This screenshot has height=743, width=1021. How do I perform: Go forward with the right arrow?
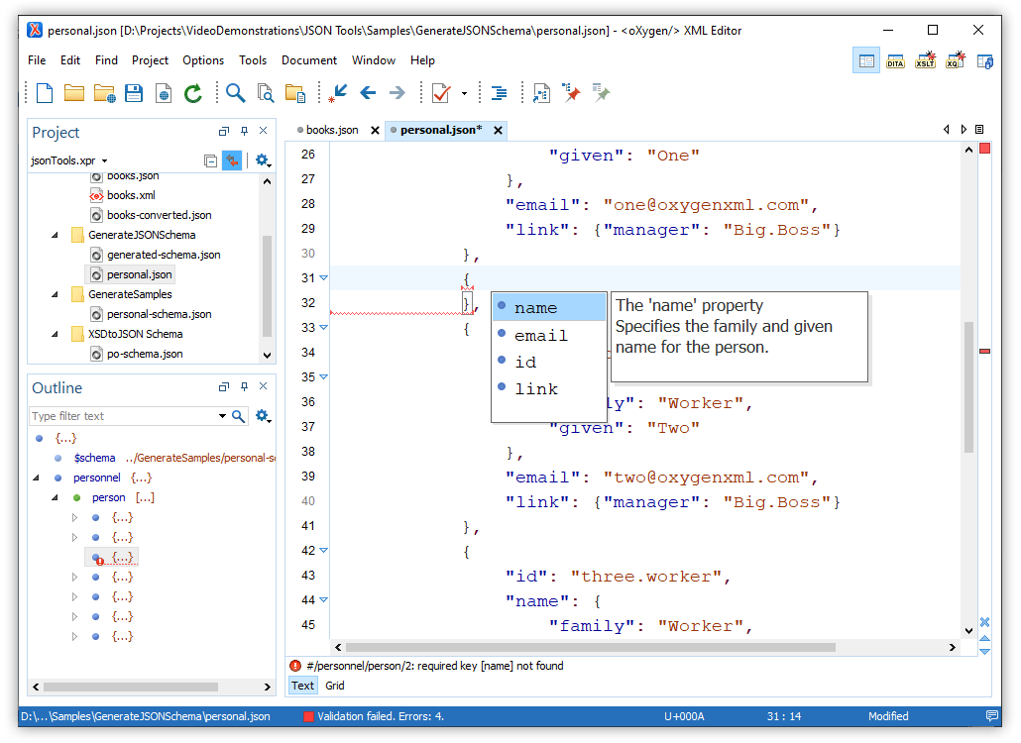[397, 93]
